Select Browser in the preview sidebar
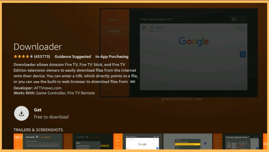The height and width of the screenshot is (152, 269). click(114, 31)
